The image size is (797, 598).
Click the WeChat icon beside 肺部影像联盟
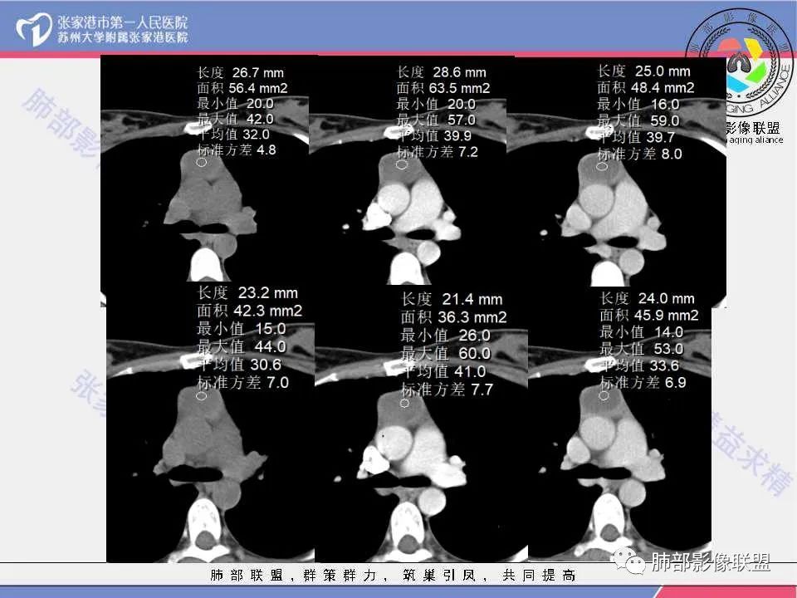click(628, 561)
